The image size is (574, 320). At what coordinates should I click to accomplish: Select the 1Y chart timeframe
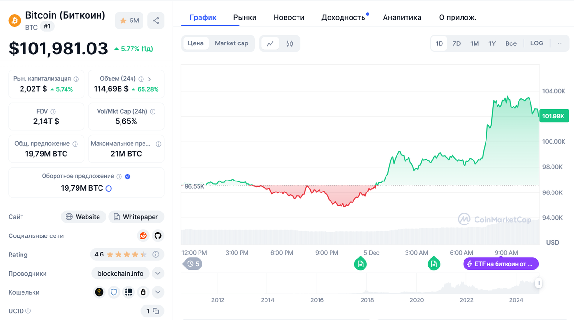tap(492, 43)
